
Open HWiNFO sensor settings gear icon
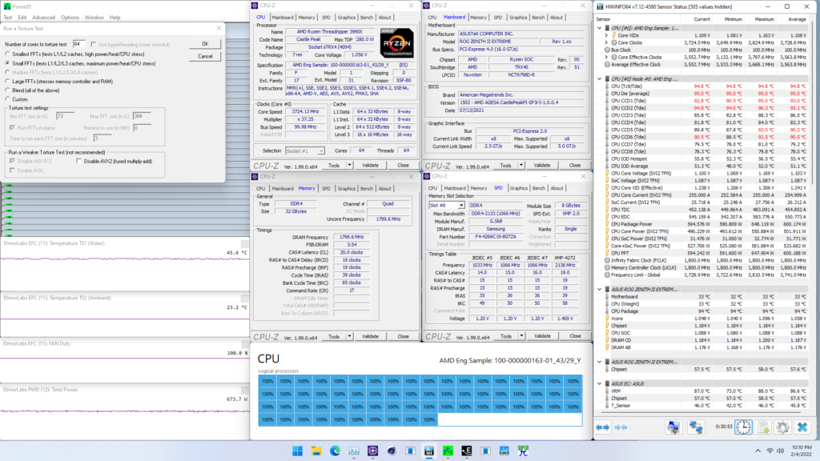[782, 427]
